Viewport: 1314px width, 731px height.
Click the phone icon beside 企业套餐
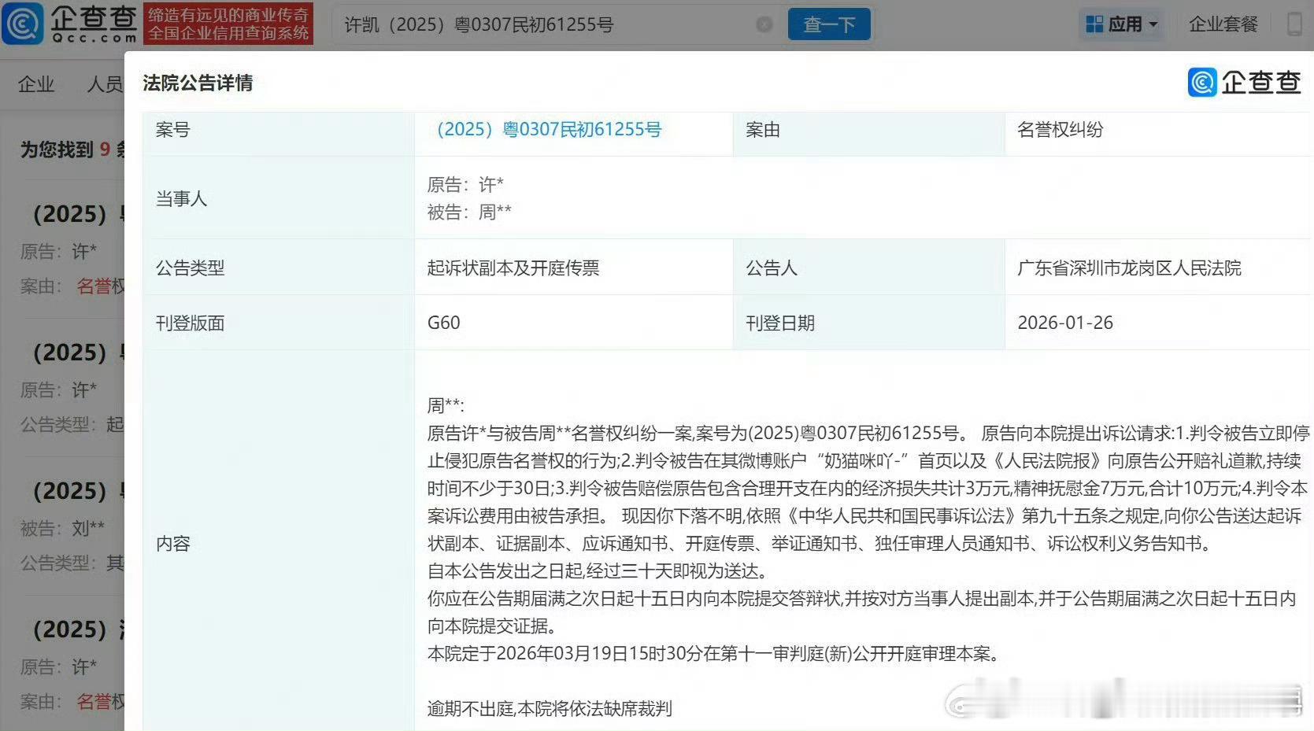pyautogui.click(x=1294, y=24)
